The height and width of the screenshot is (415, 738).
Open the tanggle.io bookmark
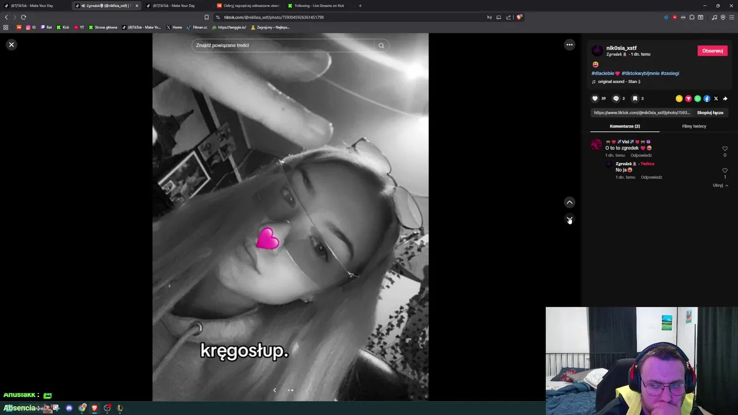coord(229,27)
